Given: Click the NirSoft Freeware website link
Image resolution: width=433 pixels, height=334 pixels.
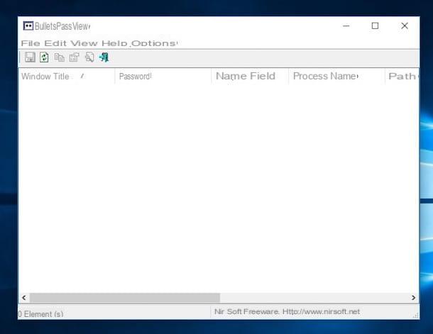Looking at the screenshot, I should 287,311.
